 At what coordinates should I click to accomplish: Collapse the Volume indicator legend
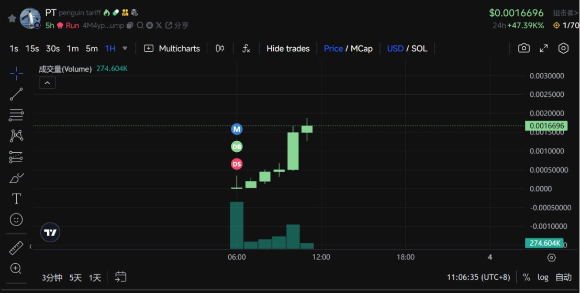point(47,83)
